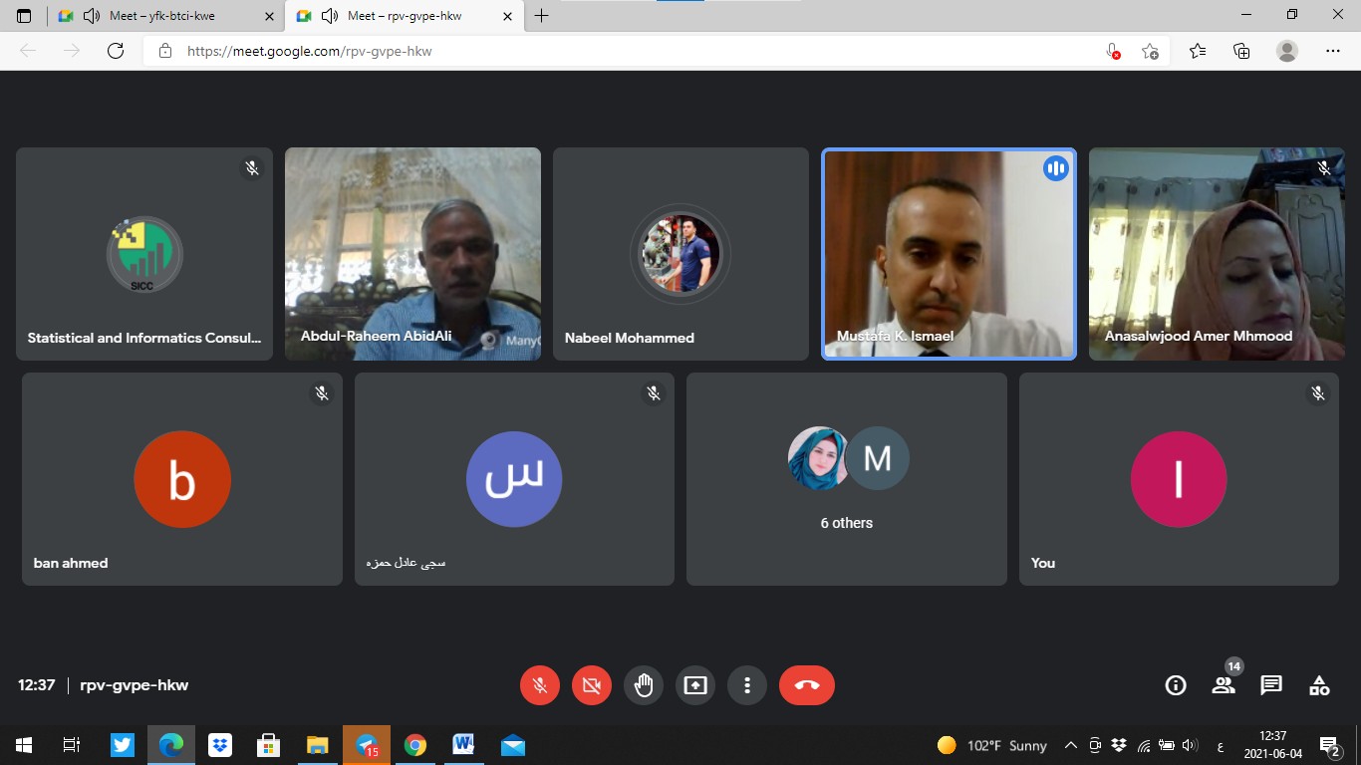
Task: Select Mustafa K. Ismael's video tile
Action: 949,253
